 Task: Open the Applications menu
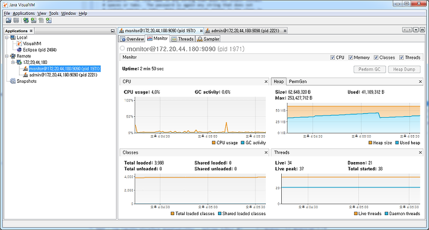(24, 13)
